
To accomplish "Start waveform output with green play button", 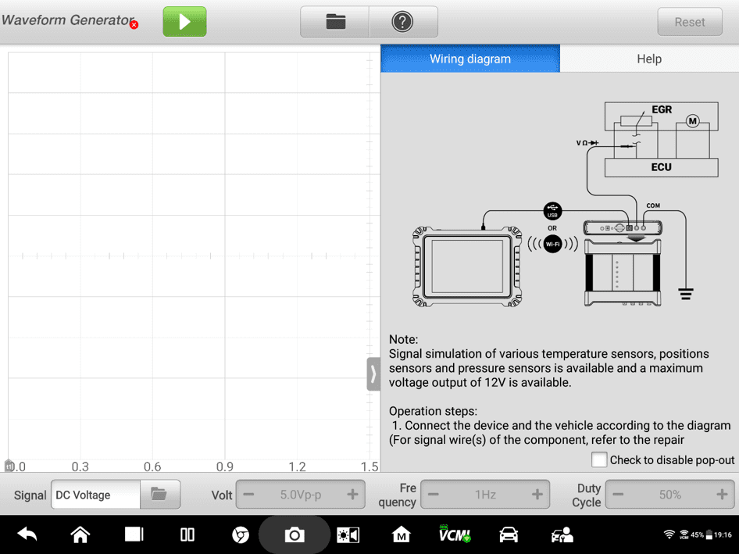I will [x=184, y=22].
